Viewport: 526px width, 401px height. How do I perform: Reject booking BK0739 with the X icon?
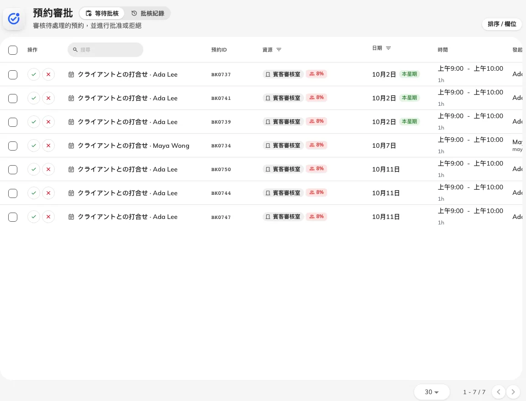tap(48, 122)
